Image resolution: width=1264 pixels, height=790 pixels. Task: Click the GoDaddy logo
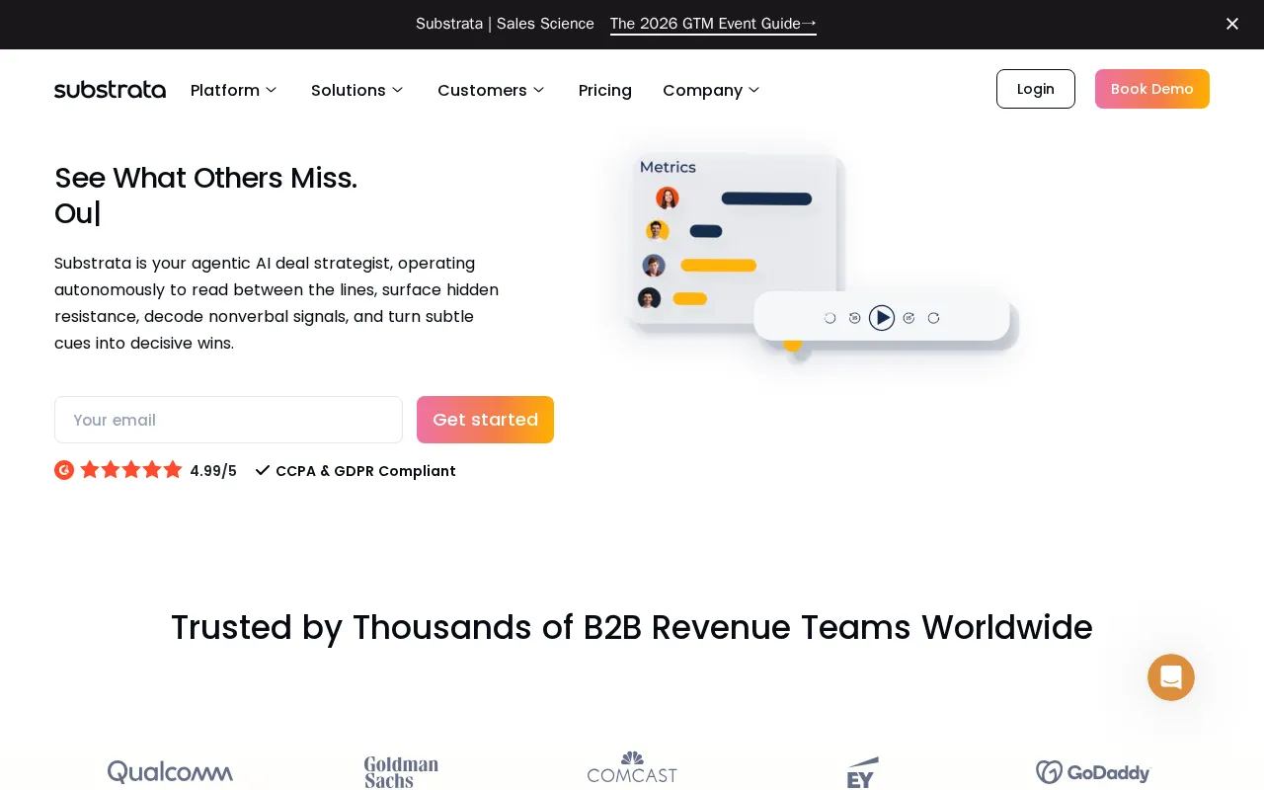click(1093, 772)
